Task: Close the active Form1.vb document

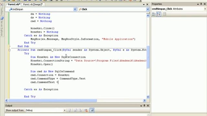Action: click(147, 5)
